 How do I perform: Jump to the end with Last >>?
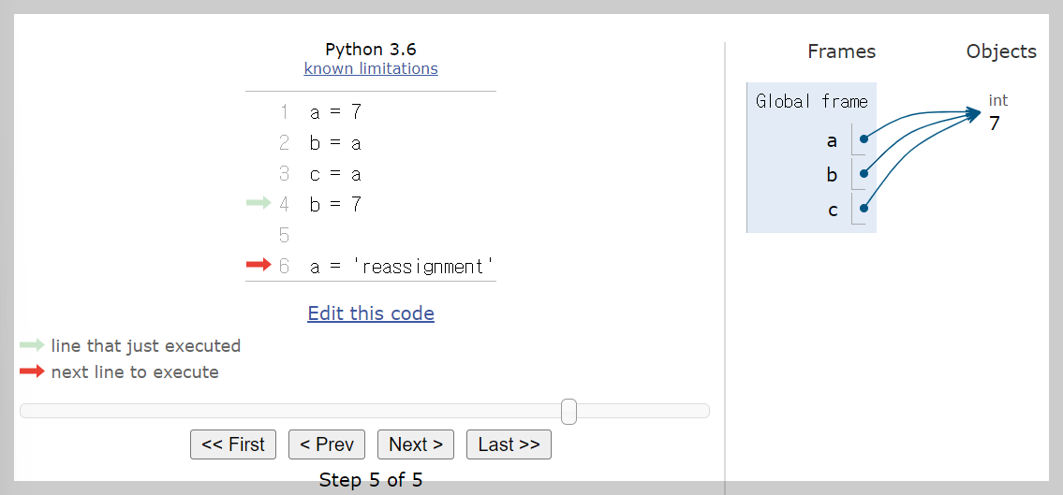pos(509,444)
